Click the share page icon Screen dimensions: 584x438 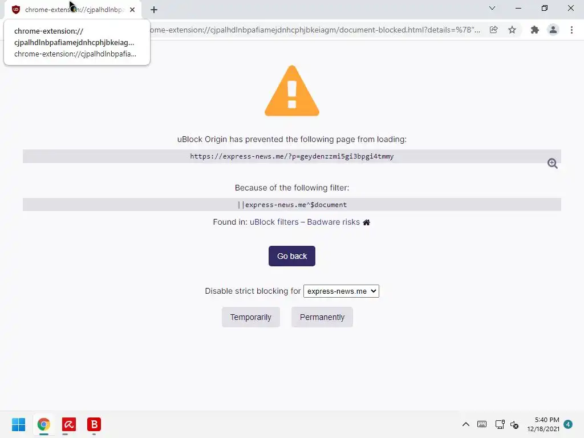click(x=494, y=30)
